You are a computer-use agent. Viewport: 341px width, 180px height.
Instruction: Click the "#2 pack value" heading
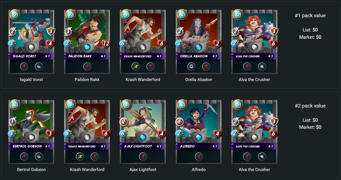pyautogui.click(x=310, y=106)
